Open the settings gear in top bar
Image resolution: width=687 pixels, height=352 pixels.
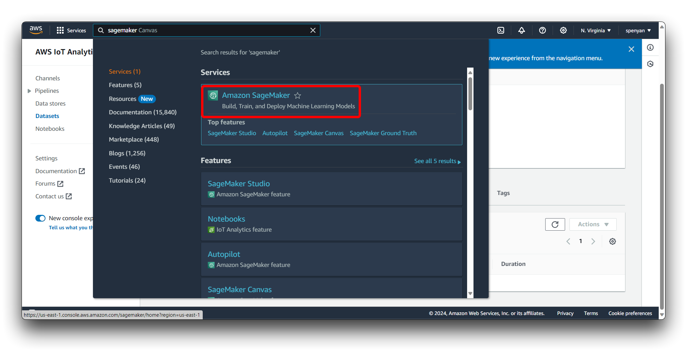pyautogui.click(x=563, y=30)
